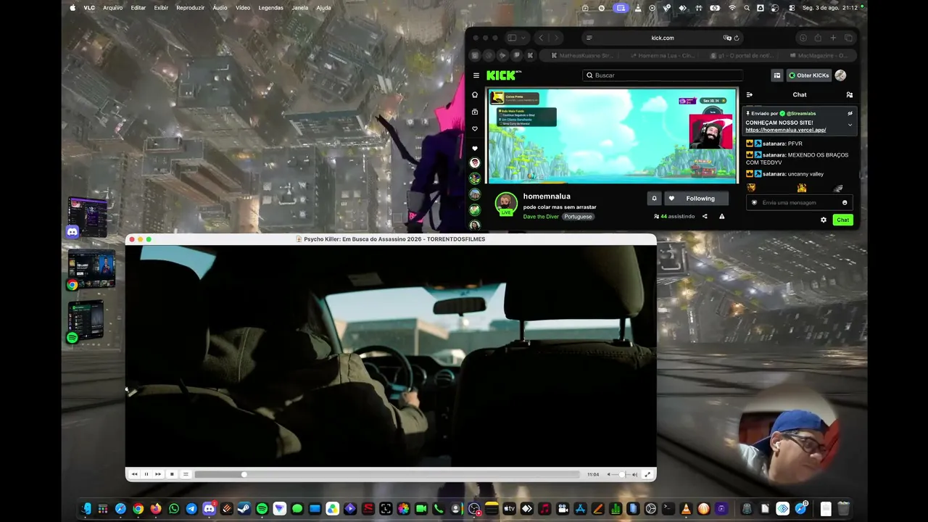928x522 pixels.
Task: Collapse the Kick chat panel
Action: point(750,95)
